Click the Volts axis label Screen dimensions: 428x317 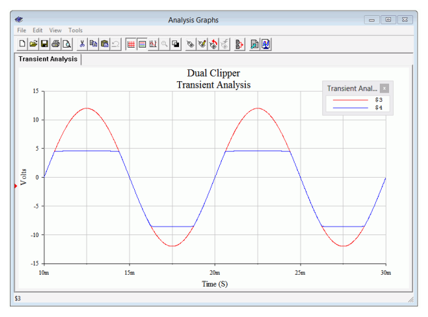point(24,177)
